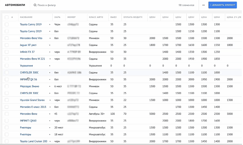This screenshot has width=243, height=145.
Task: Click the dot marker beside Hyundai Grand Starex
Action: 50,100
